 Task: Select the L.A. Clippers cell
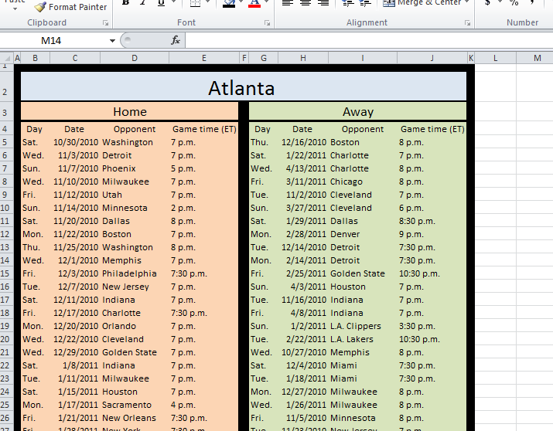click(363, 326)
